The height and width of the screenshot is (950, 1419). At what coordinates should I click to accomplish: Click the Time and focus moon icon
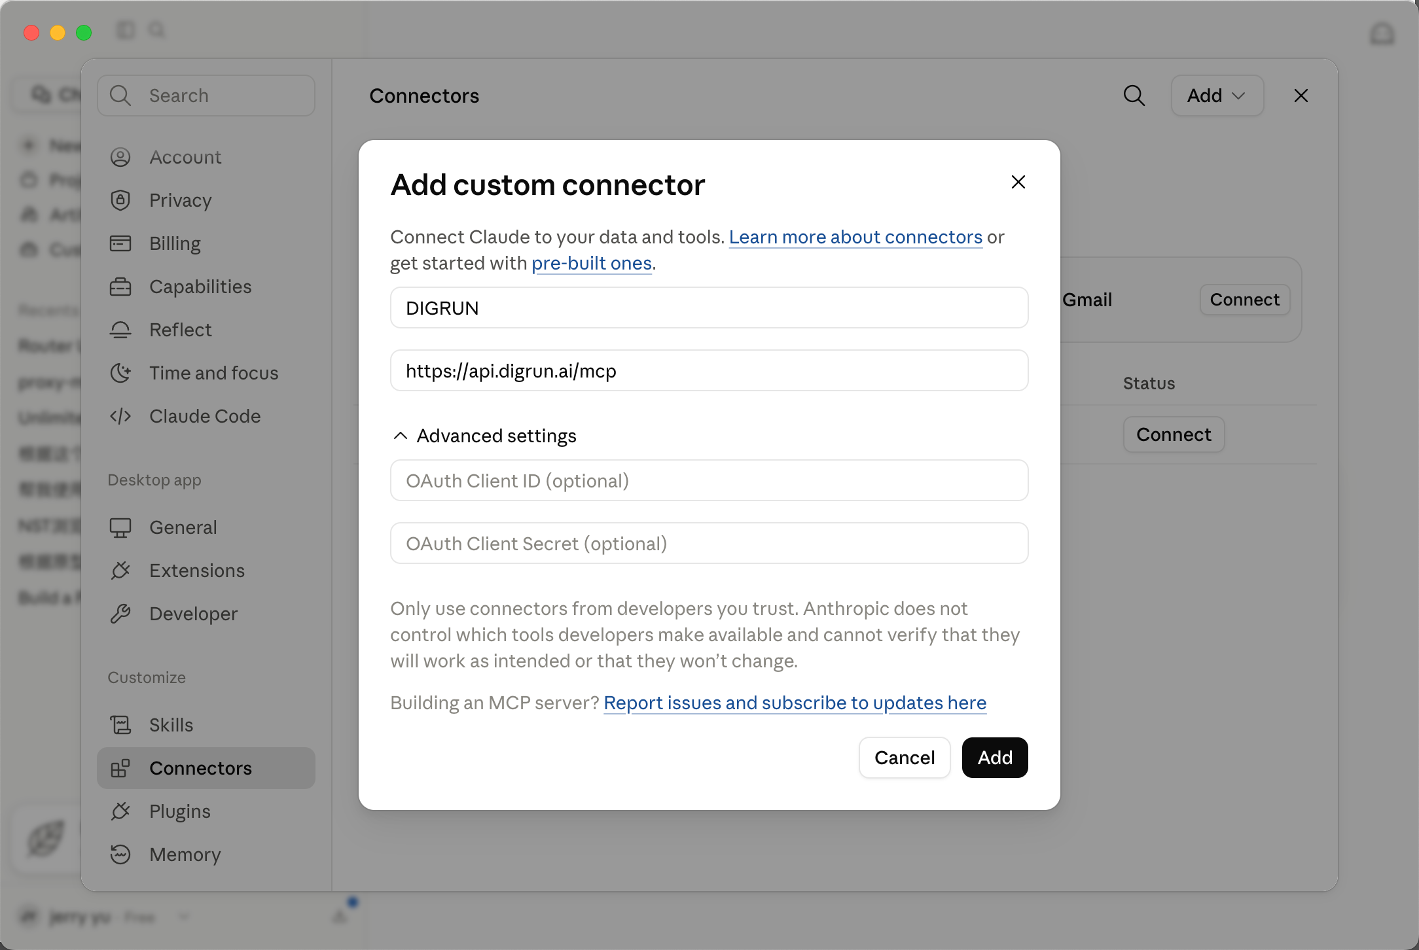click(120, 373)
